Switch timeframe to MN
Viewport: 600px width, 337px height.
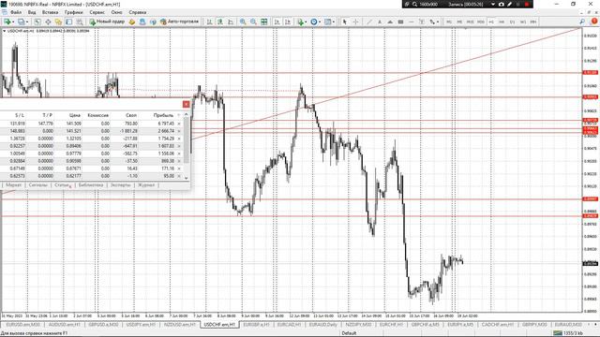[533, 22]
